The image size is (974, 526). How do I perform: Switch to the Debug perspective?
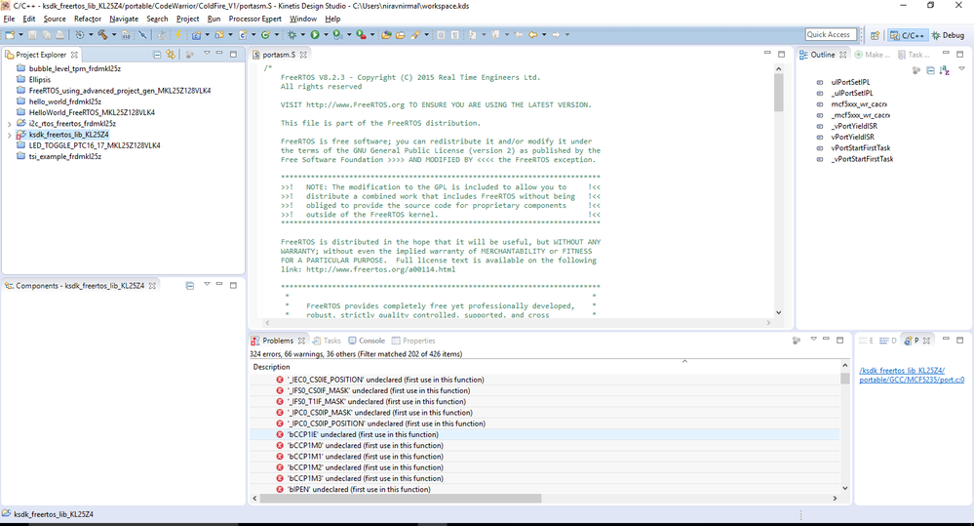pos(948,35)
